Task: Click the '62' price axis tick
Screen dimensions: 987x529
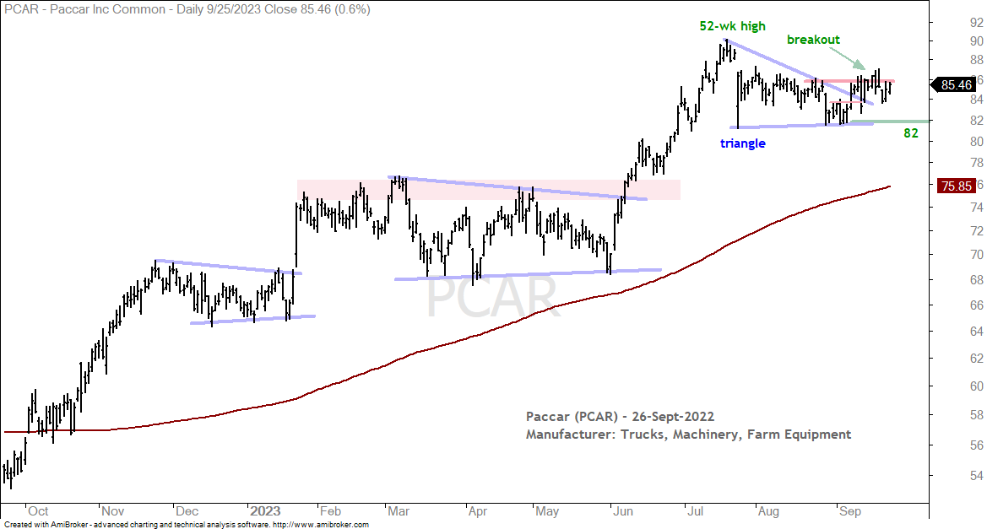Action: click(977, 359)
